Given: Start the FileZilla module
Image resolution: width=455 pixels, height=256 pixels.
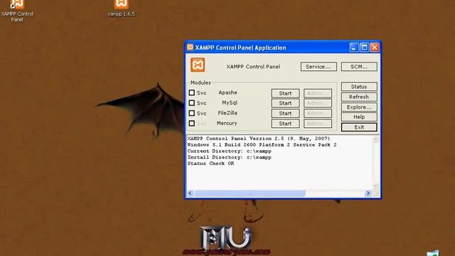Looking at the screenshot, I should [x=285, y=113].
